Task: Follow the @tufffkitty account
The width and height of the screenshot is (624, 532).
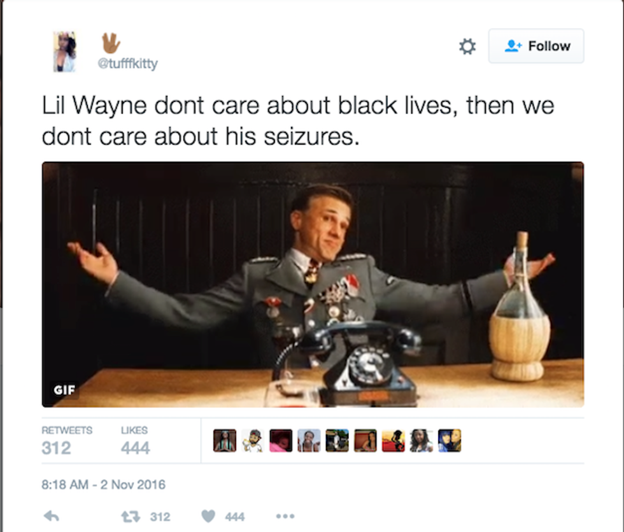Action: click(536, 46)
